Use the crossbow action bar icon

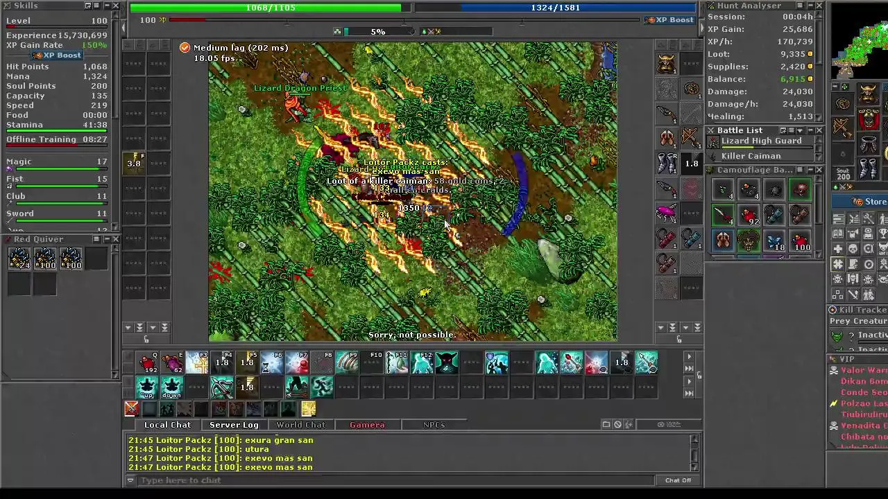[222, 387]
